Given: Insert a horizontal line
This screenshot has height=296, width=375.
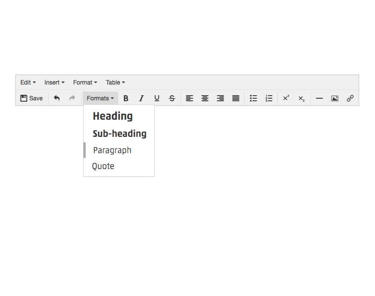Looking at the screenshot, I should pos(319,98).
